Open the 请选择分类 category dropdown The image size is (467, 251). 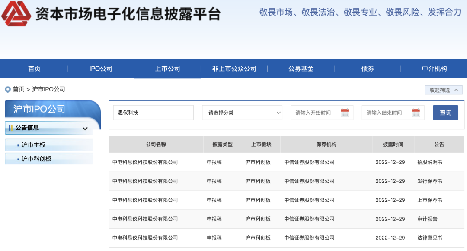click(242, 113)
